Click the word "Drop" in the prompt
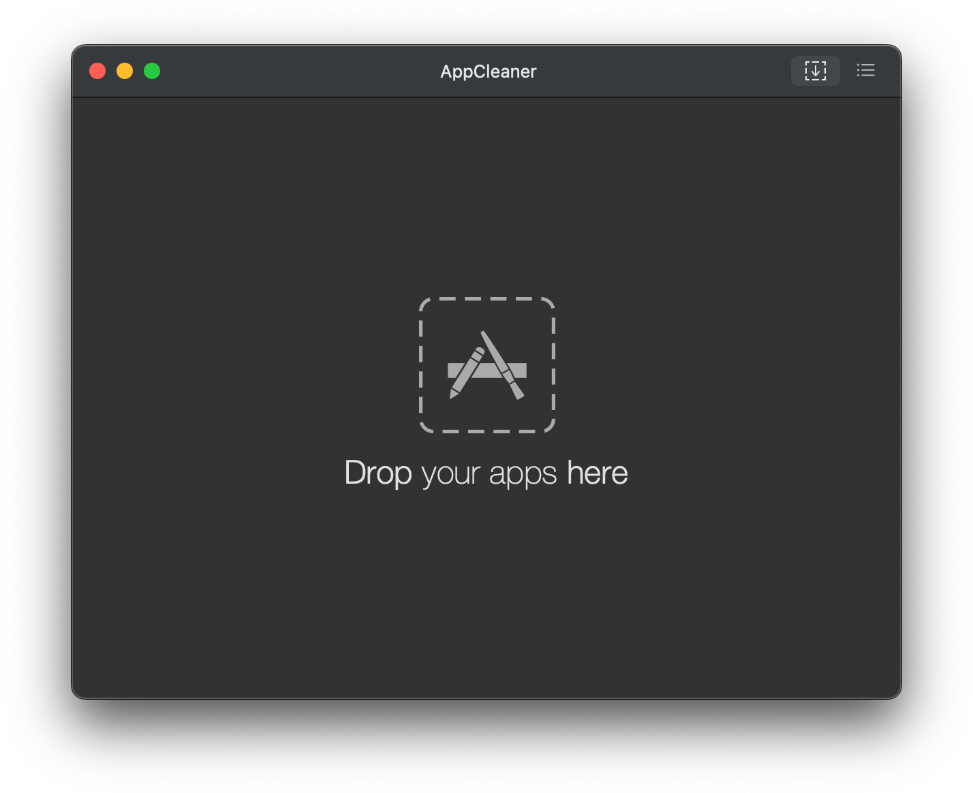Screen dimensions: 973x793 (378, 473)
